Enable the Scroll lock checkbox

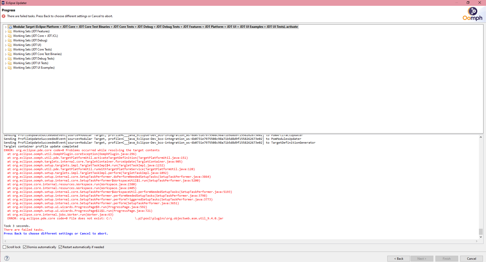5,247
